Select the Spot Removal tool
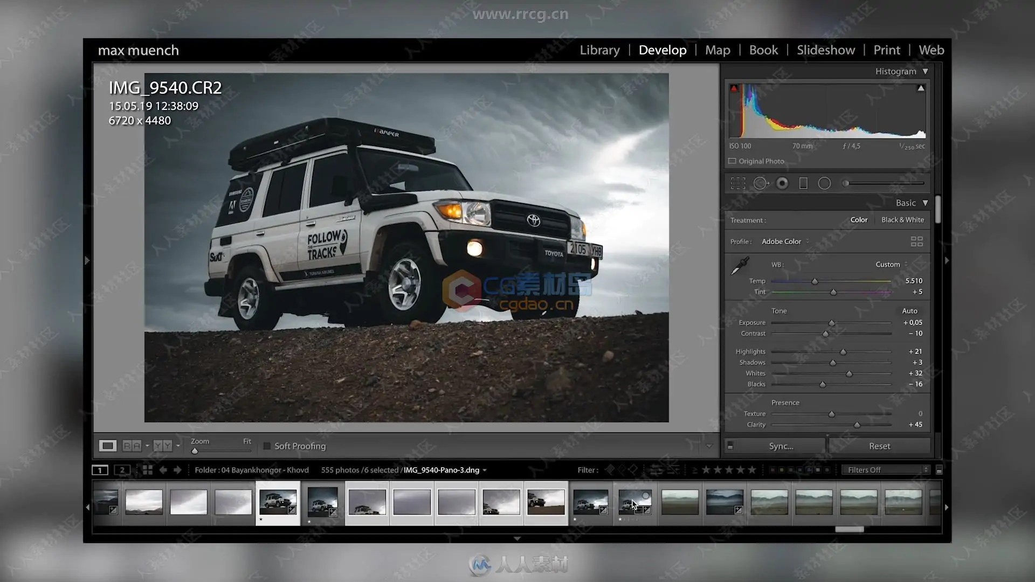1035x582 pixels. point(761,183)
